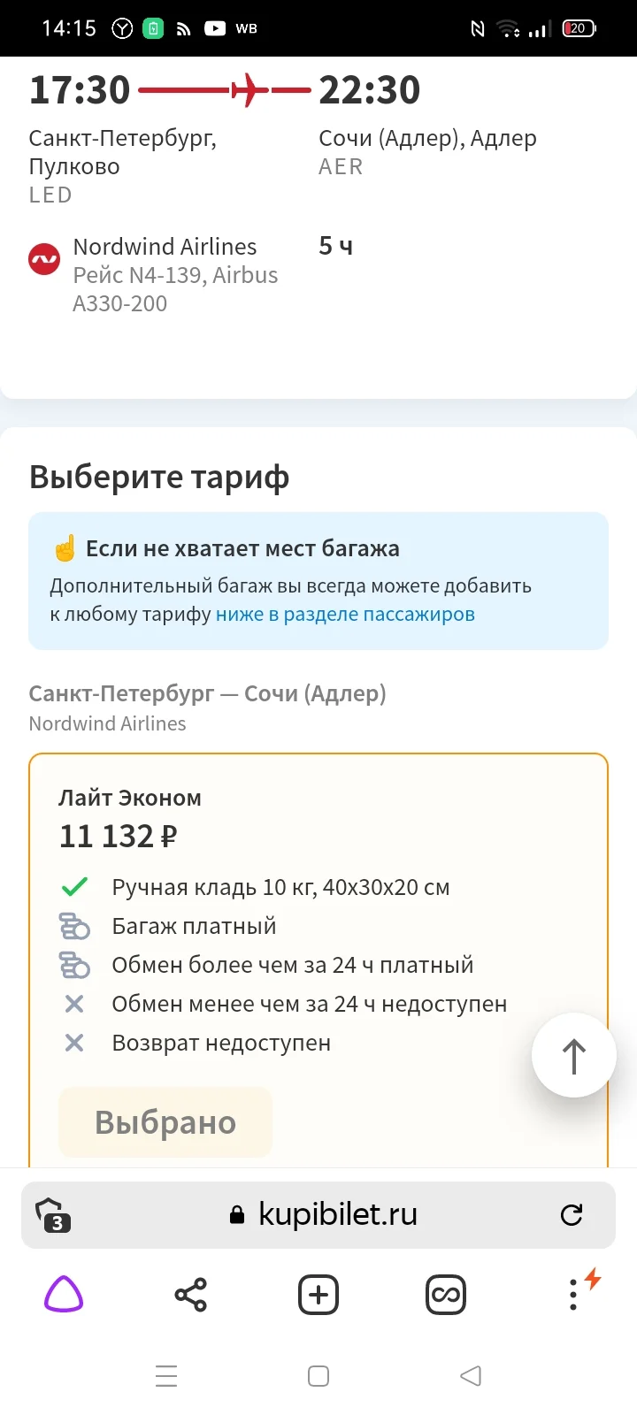Tap the baggage icon beside 'Багаж платный'
This screenshot has width=637, height=1415.
[x=75, y=926]
